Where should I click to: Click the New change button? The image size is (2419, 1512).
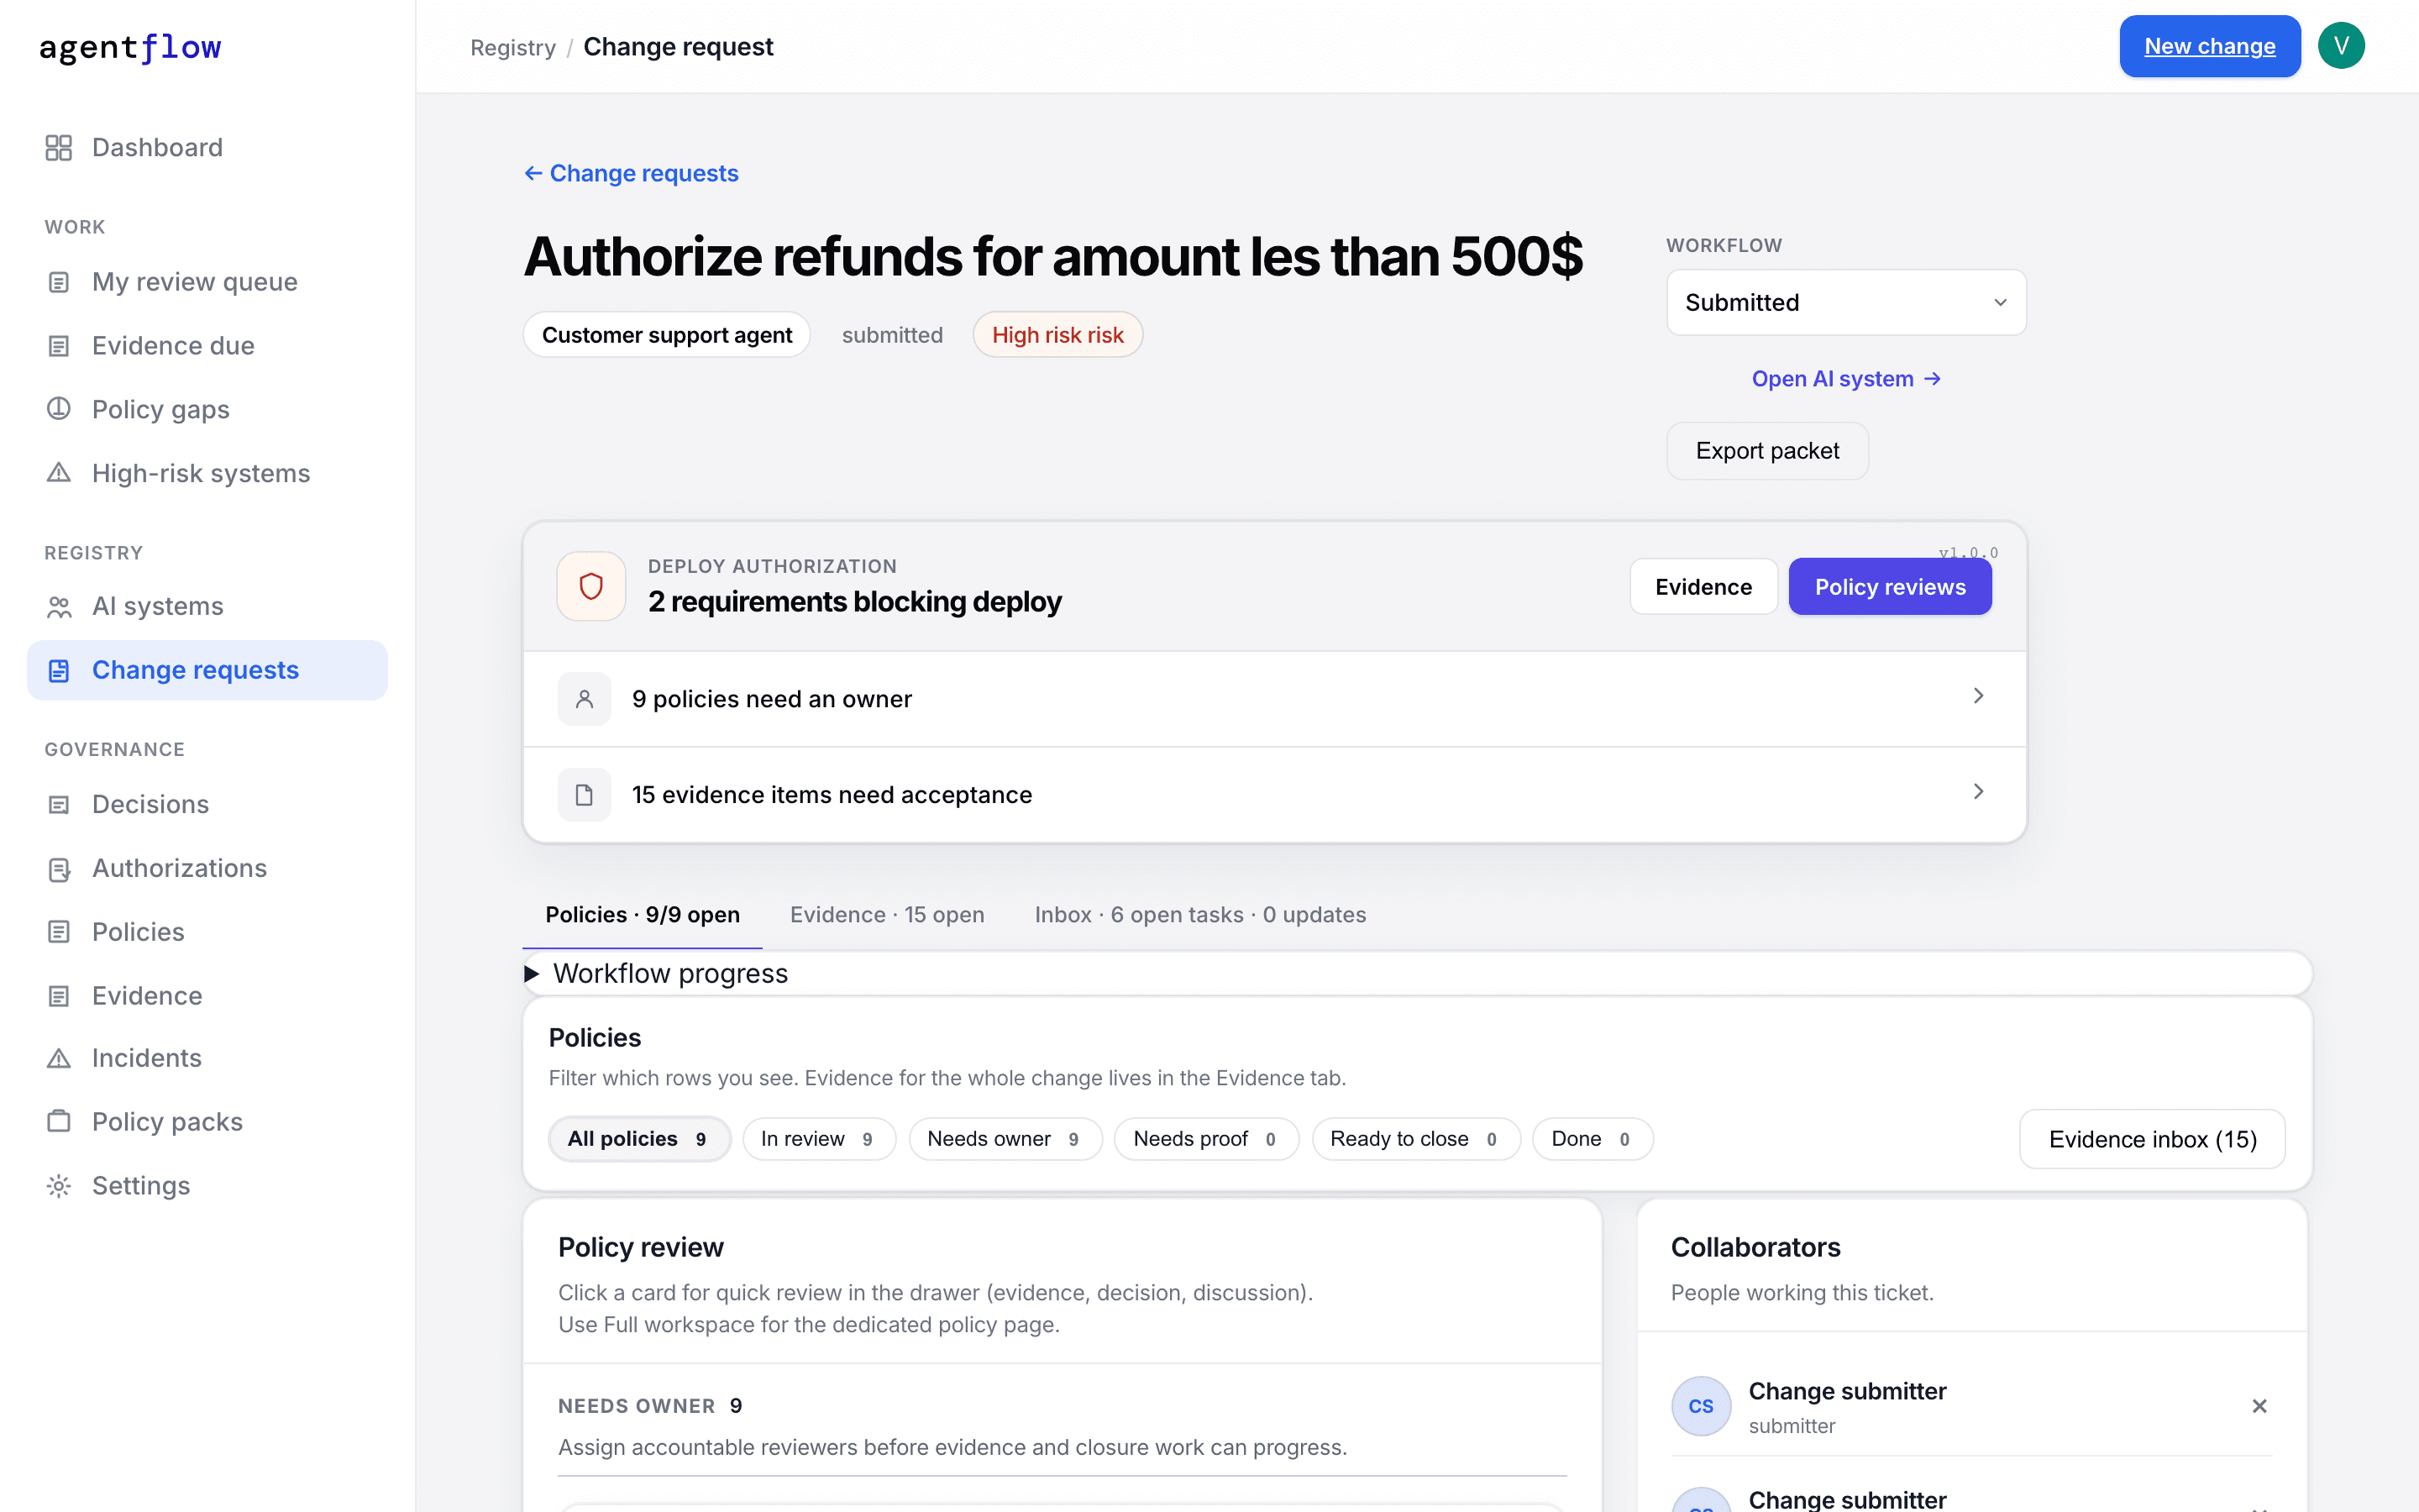tap(2209, 46)
